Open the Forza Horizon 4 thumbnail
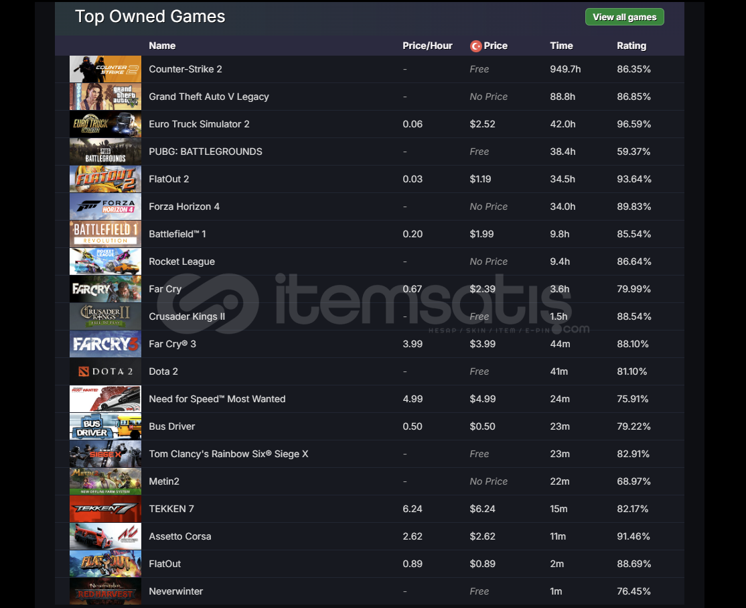 (x=105, y=206)
